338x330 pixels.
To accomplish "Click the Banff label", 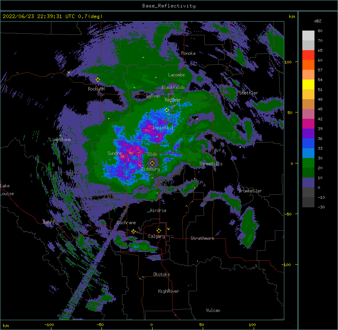I will pyautogui.click(x=49, y=222).
